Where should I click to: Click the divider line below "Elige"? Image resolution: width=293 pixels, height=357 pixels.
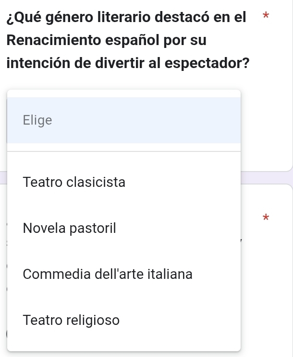pyautogui.click(x=123, y=151)
